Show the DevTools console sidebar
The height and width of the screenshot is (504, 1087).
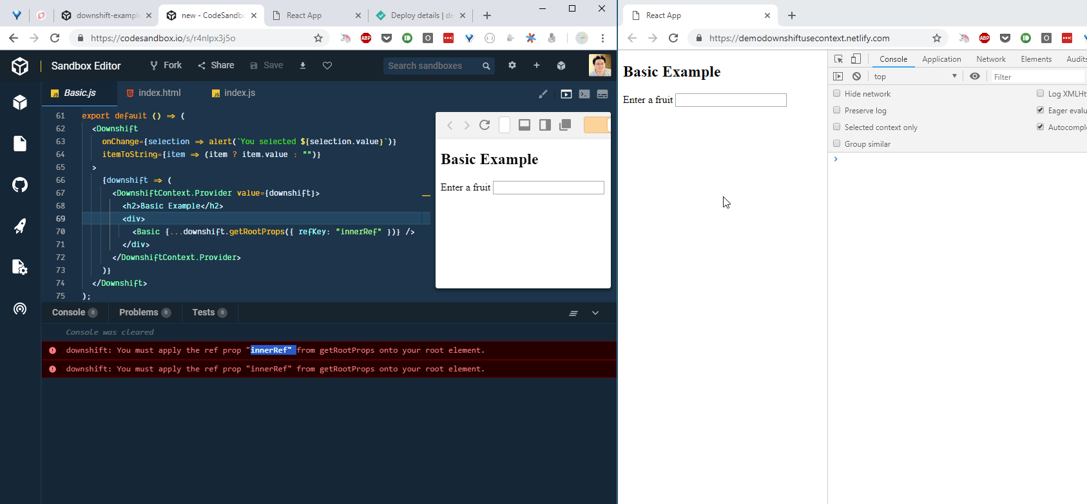(x=838, y=77)
